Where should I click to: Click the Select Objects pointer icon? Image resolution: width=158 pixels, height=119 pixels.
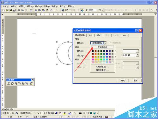click(13, 113)
